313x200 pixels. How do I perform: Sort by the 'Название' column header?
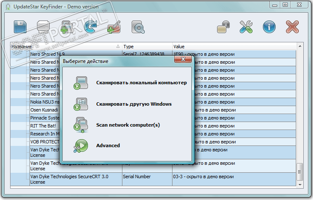tap(66, 47)
